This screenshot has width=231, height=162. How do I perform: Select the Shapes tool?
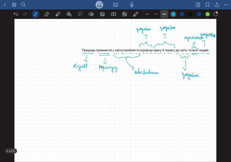point(69,14)
